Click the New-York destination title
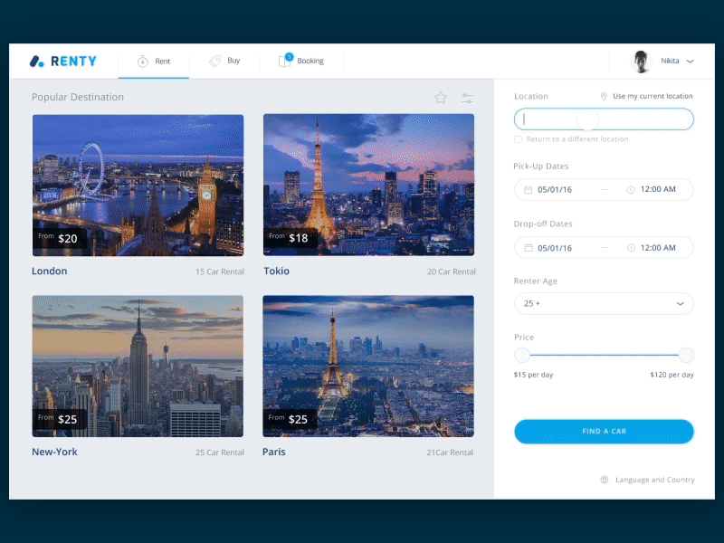 (54, 452)
